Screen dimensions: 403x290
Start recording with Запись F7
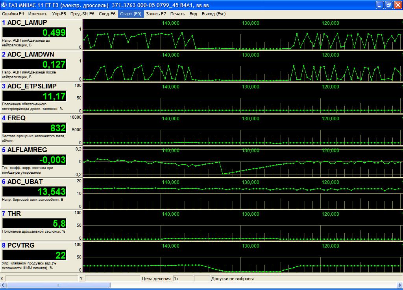click(156, 14)
